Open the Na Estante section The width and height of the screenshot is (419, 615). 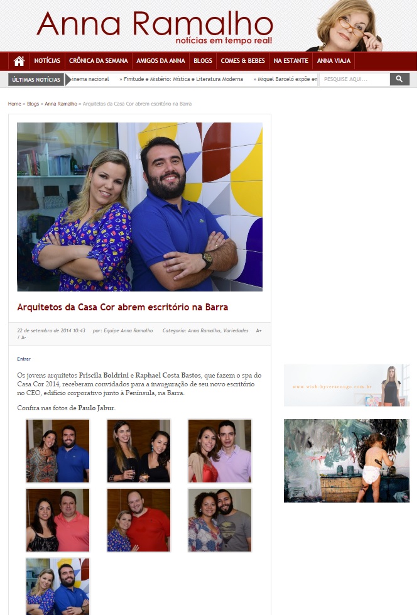coord(291,61)
